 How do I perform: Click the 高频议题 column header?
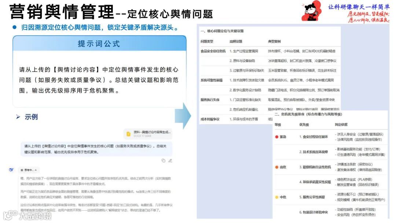pyautogui.click(x=236, y=41)
